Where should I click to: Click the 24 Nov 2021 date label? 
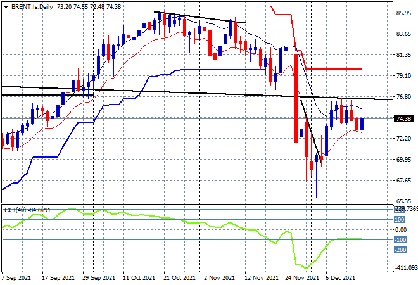[302, 278]
